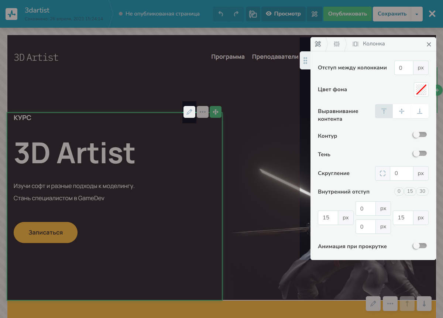443x318 pixels.
Task: Click the large 3D Artist heading
Action: [75, 153]
